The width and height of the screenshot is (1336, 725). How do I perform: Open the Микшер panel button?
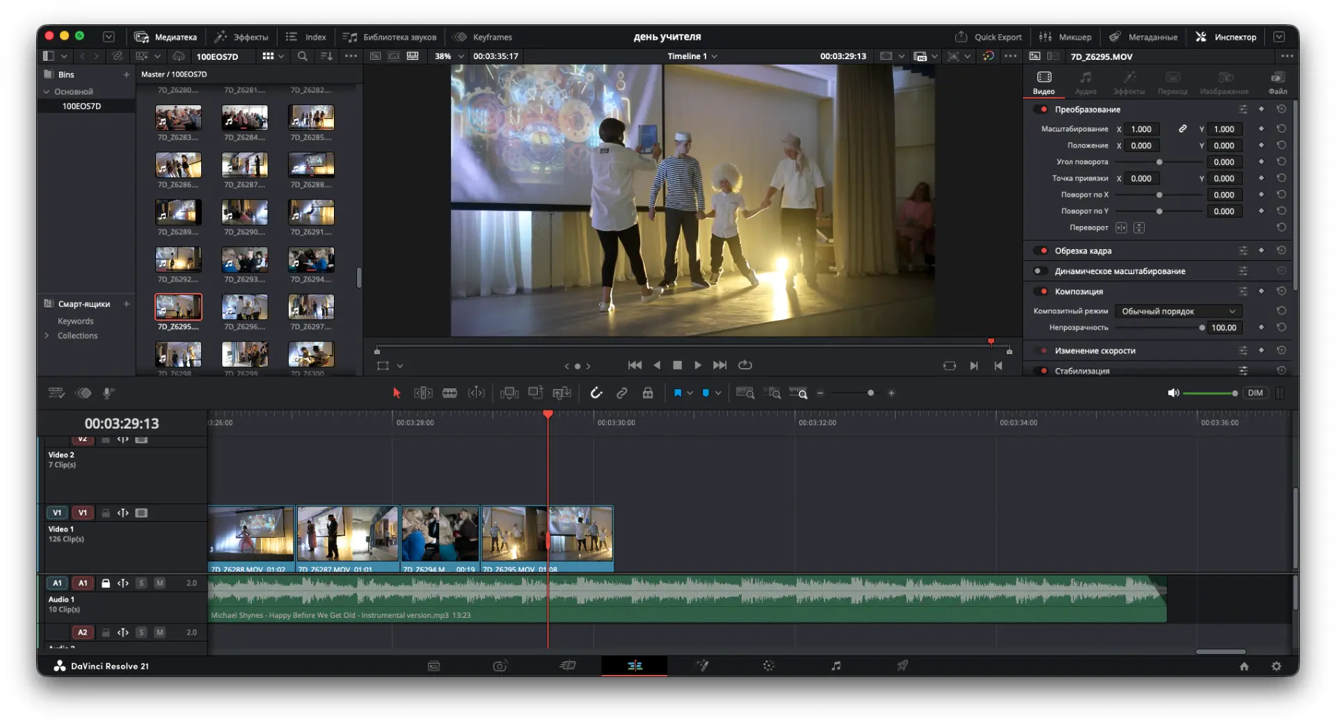tap(1065, 37)
